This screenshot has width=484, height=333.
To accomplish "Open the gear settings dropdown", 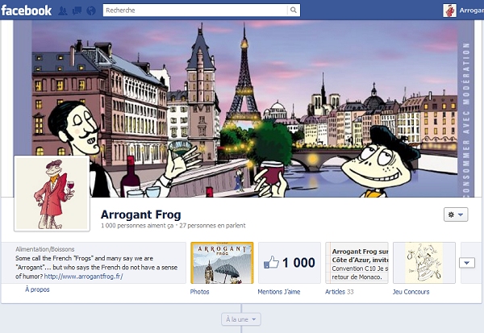I will 456,214.
